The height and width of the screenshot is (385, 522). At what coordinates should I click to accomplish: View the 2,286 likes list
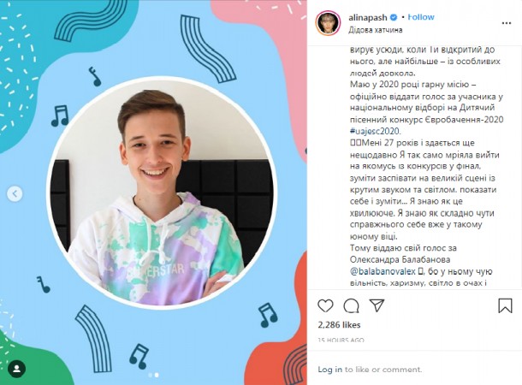pyautogui.click(x=339, y=325)
